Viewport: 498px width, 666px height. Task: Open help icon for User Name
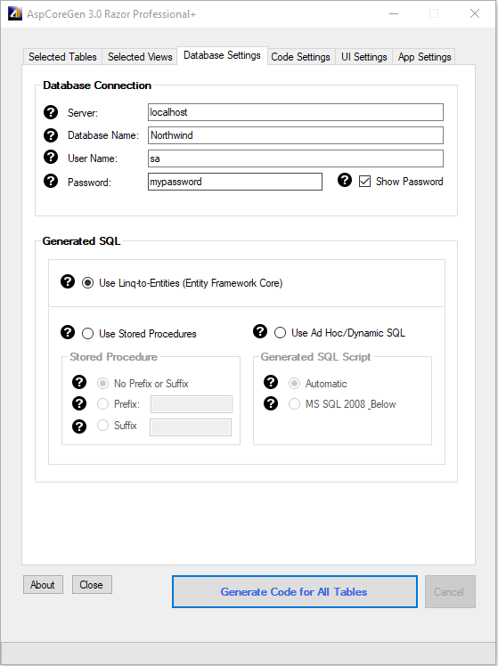click(x=51, y=157)
